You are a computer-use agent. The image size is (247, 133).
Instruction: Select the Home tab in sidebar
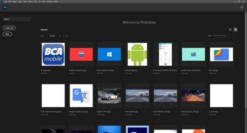(17, 19)
